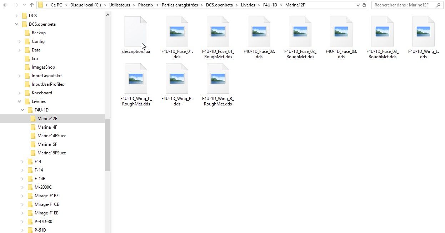
Task: Open ImagesShop folder in tree
Action: (43, 67)
